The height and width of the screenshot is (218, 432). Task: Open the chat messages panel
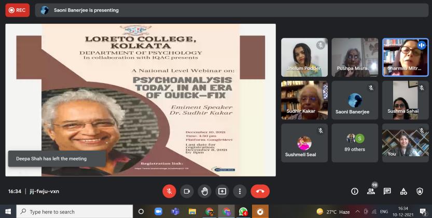coord(387,191)
